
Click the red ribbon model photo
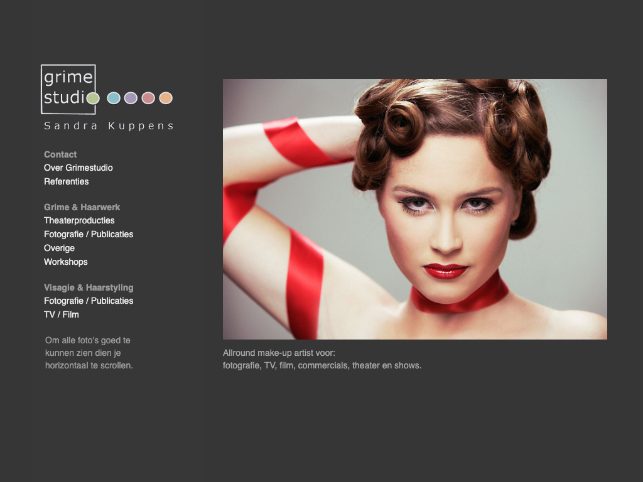[414, 209]
